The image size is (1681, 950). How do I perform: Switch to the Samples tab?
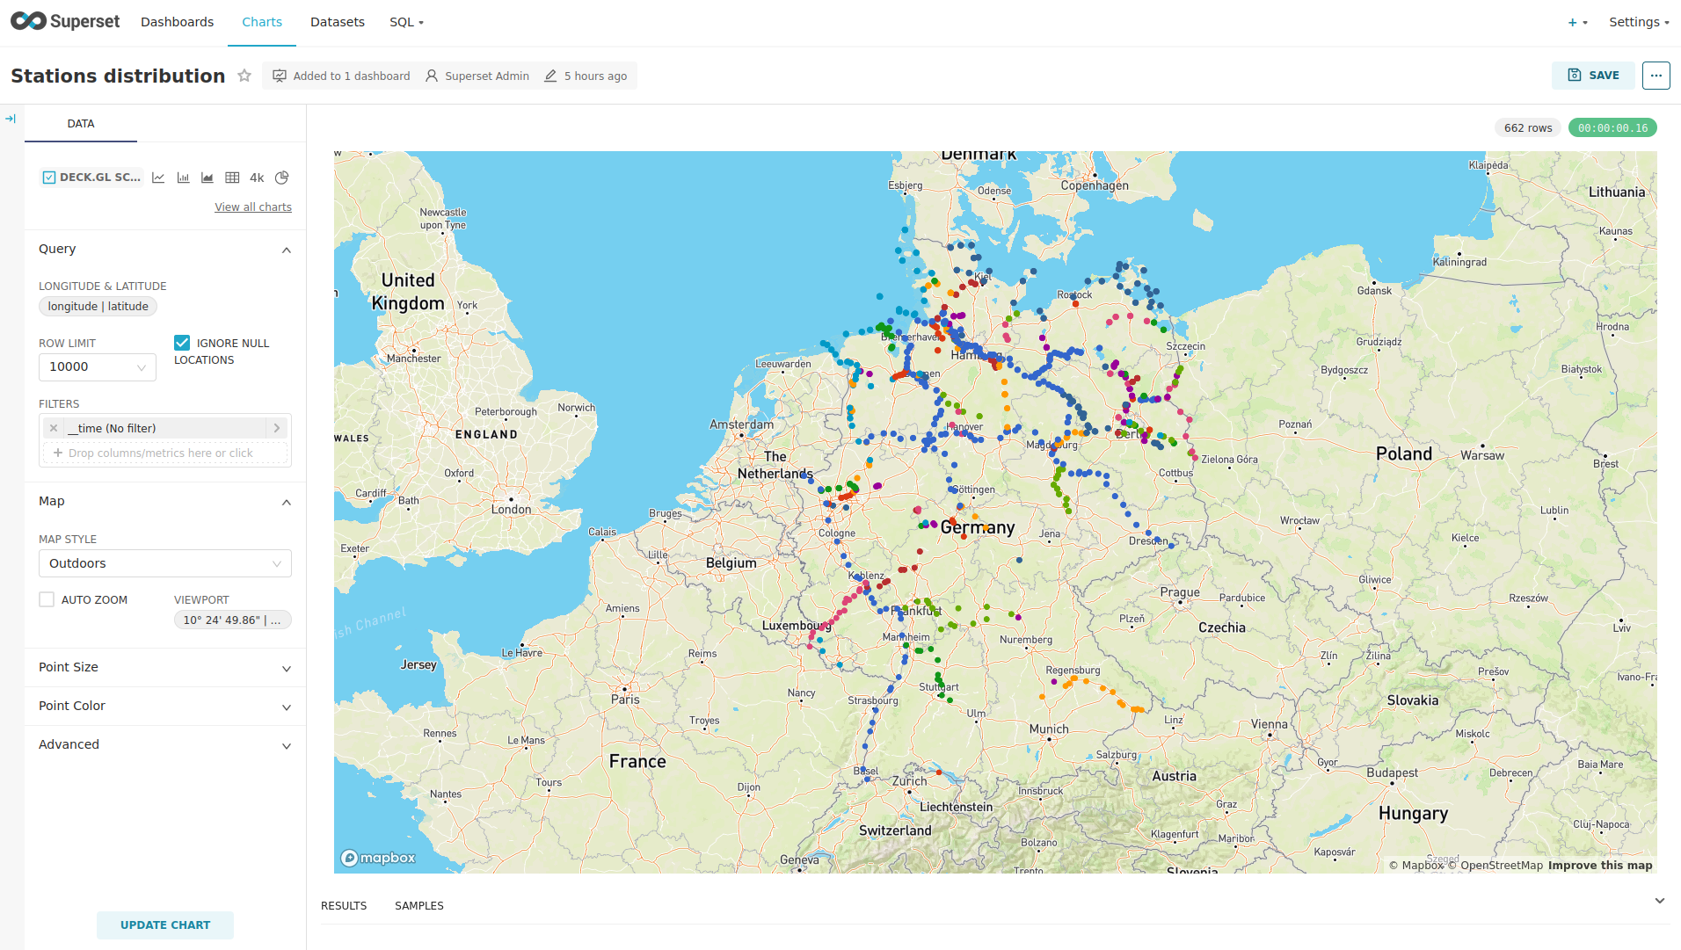(418, 906)
